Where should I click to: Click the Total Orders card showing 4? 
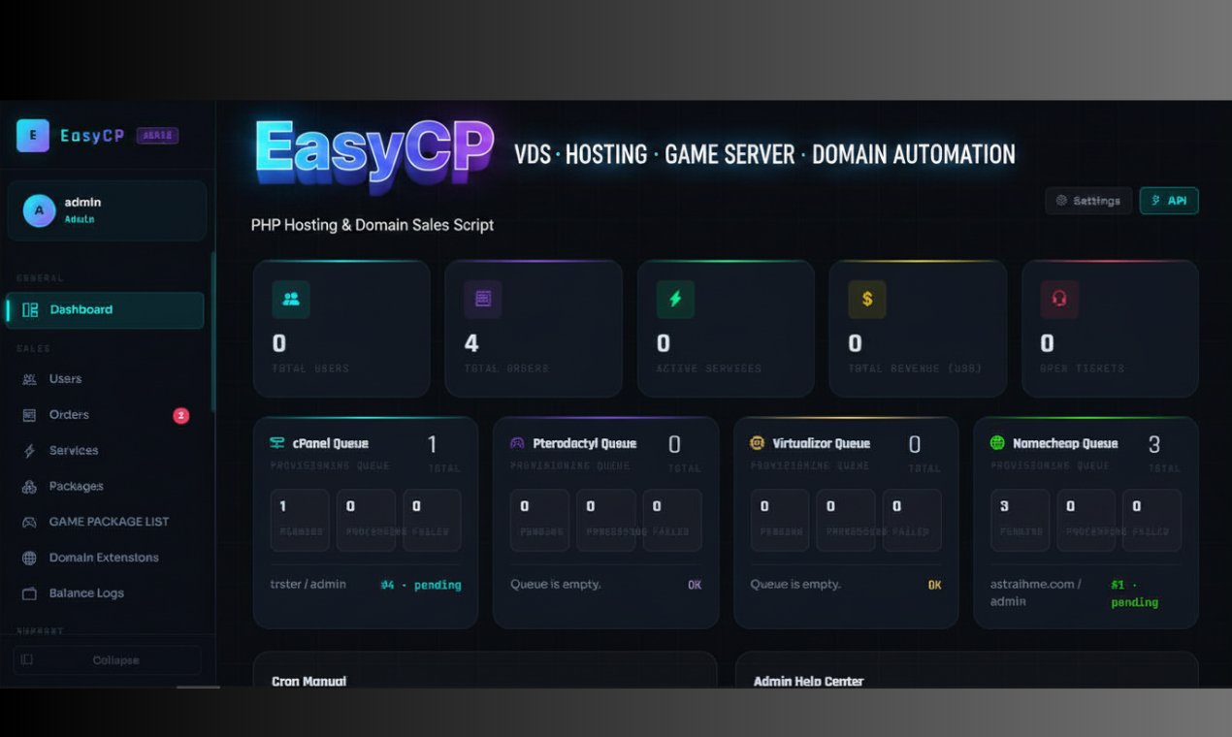[534, 329]
